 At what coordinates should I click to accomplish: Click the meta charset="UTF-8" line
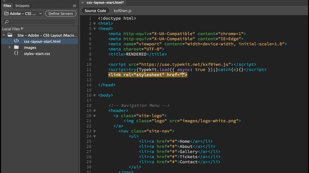(136, 49)
